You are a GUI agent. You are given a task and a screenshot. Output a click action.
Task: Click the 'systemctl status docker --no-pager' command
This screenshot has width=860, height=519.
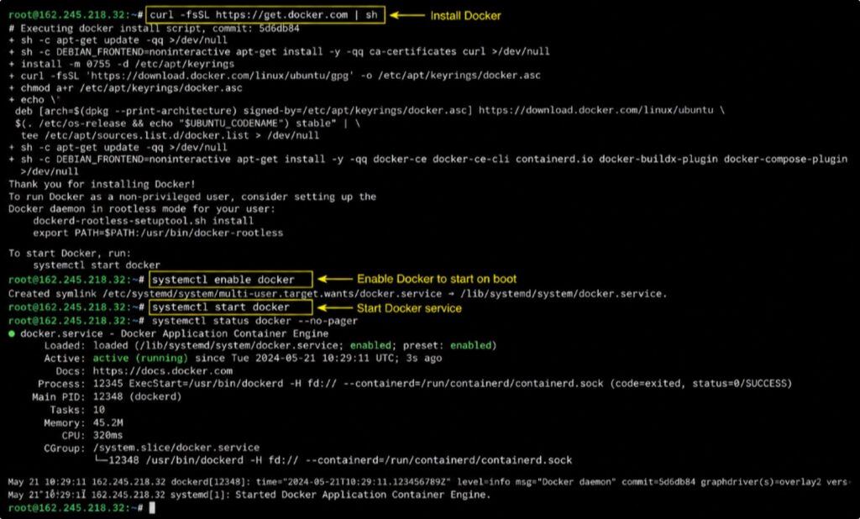254,321
